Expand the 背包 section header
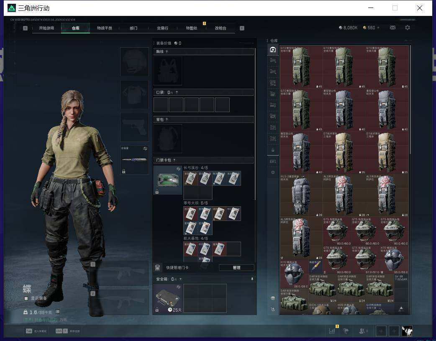The height and width of the screenshot is (341, 436). tap(203, 119)
